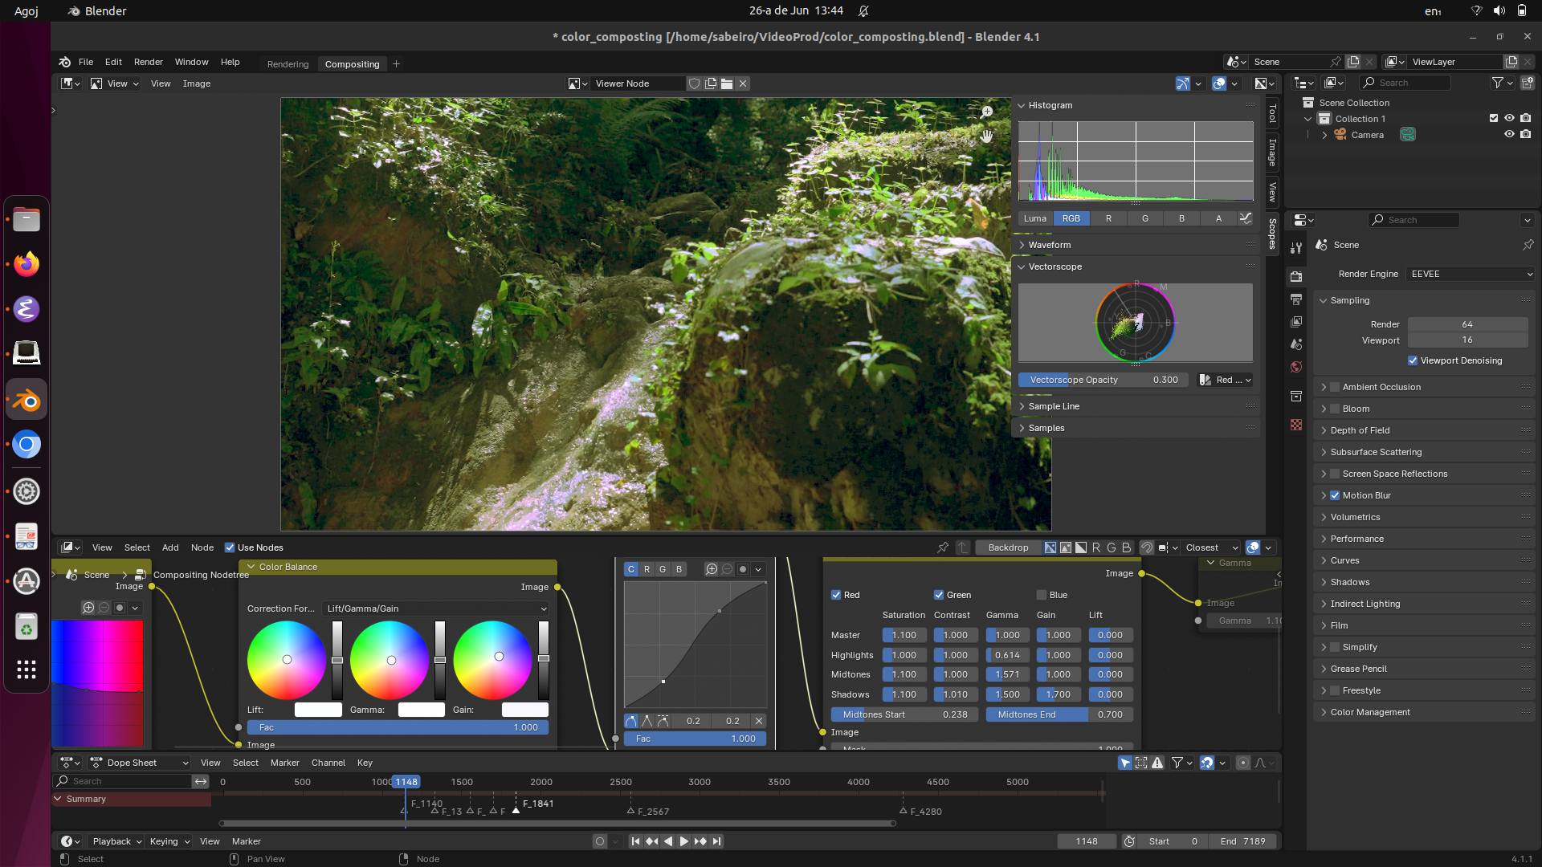Open the Texture properties tab icon
Viewport: 1542px width, 867px height.
click(1296, 424)
